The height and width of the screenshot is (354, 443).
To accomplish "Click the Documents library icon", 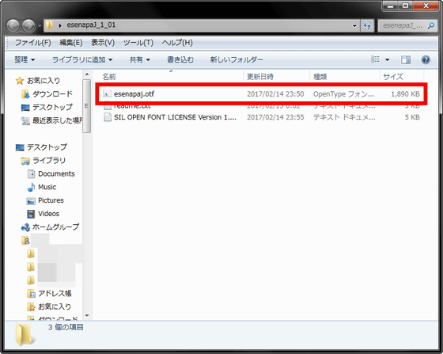I will (31, 173).
